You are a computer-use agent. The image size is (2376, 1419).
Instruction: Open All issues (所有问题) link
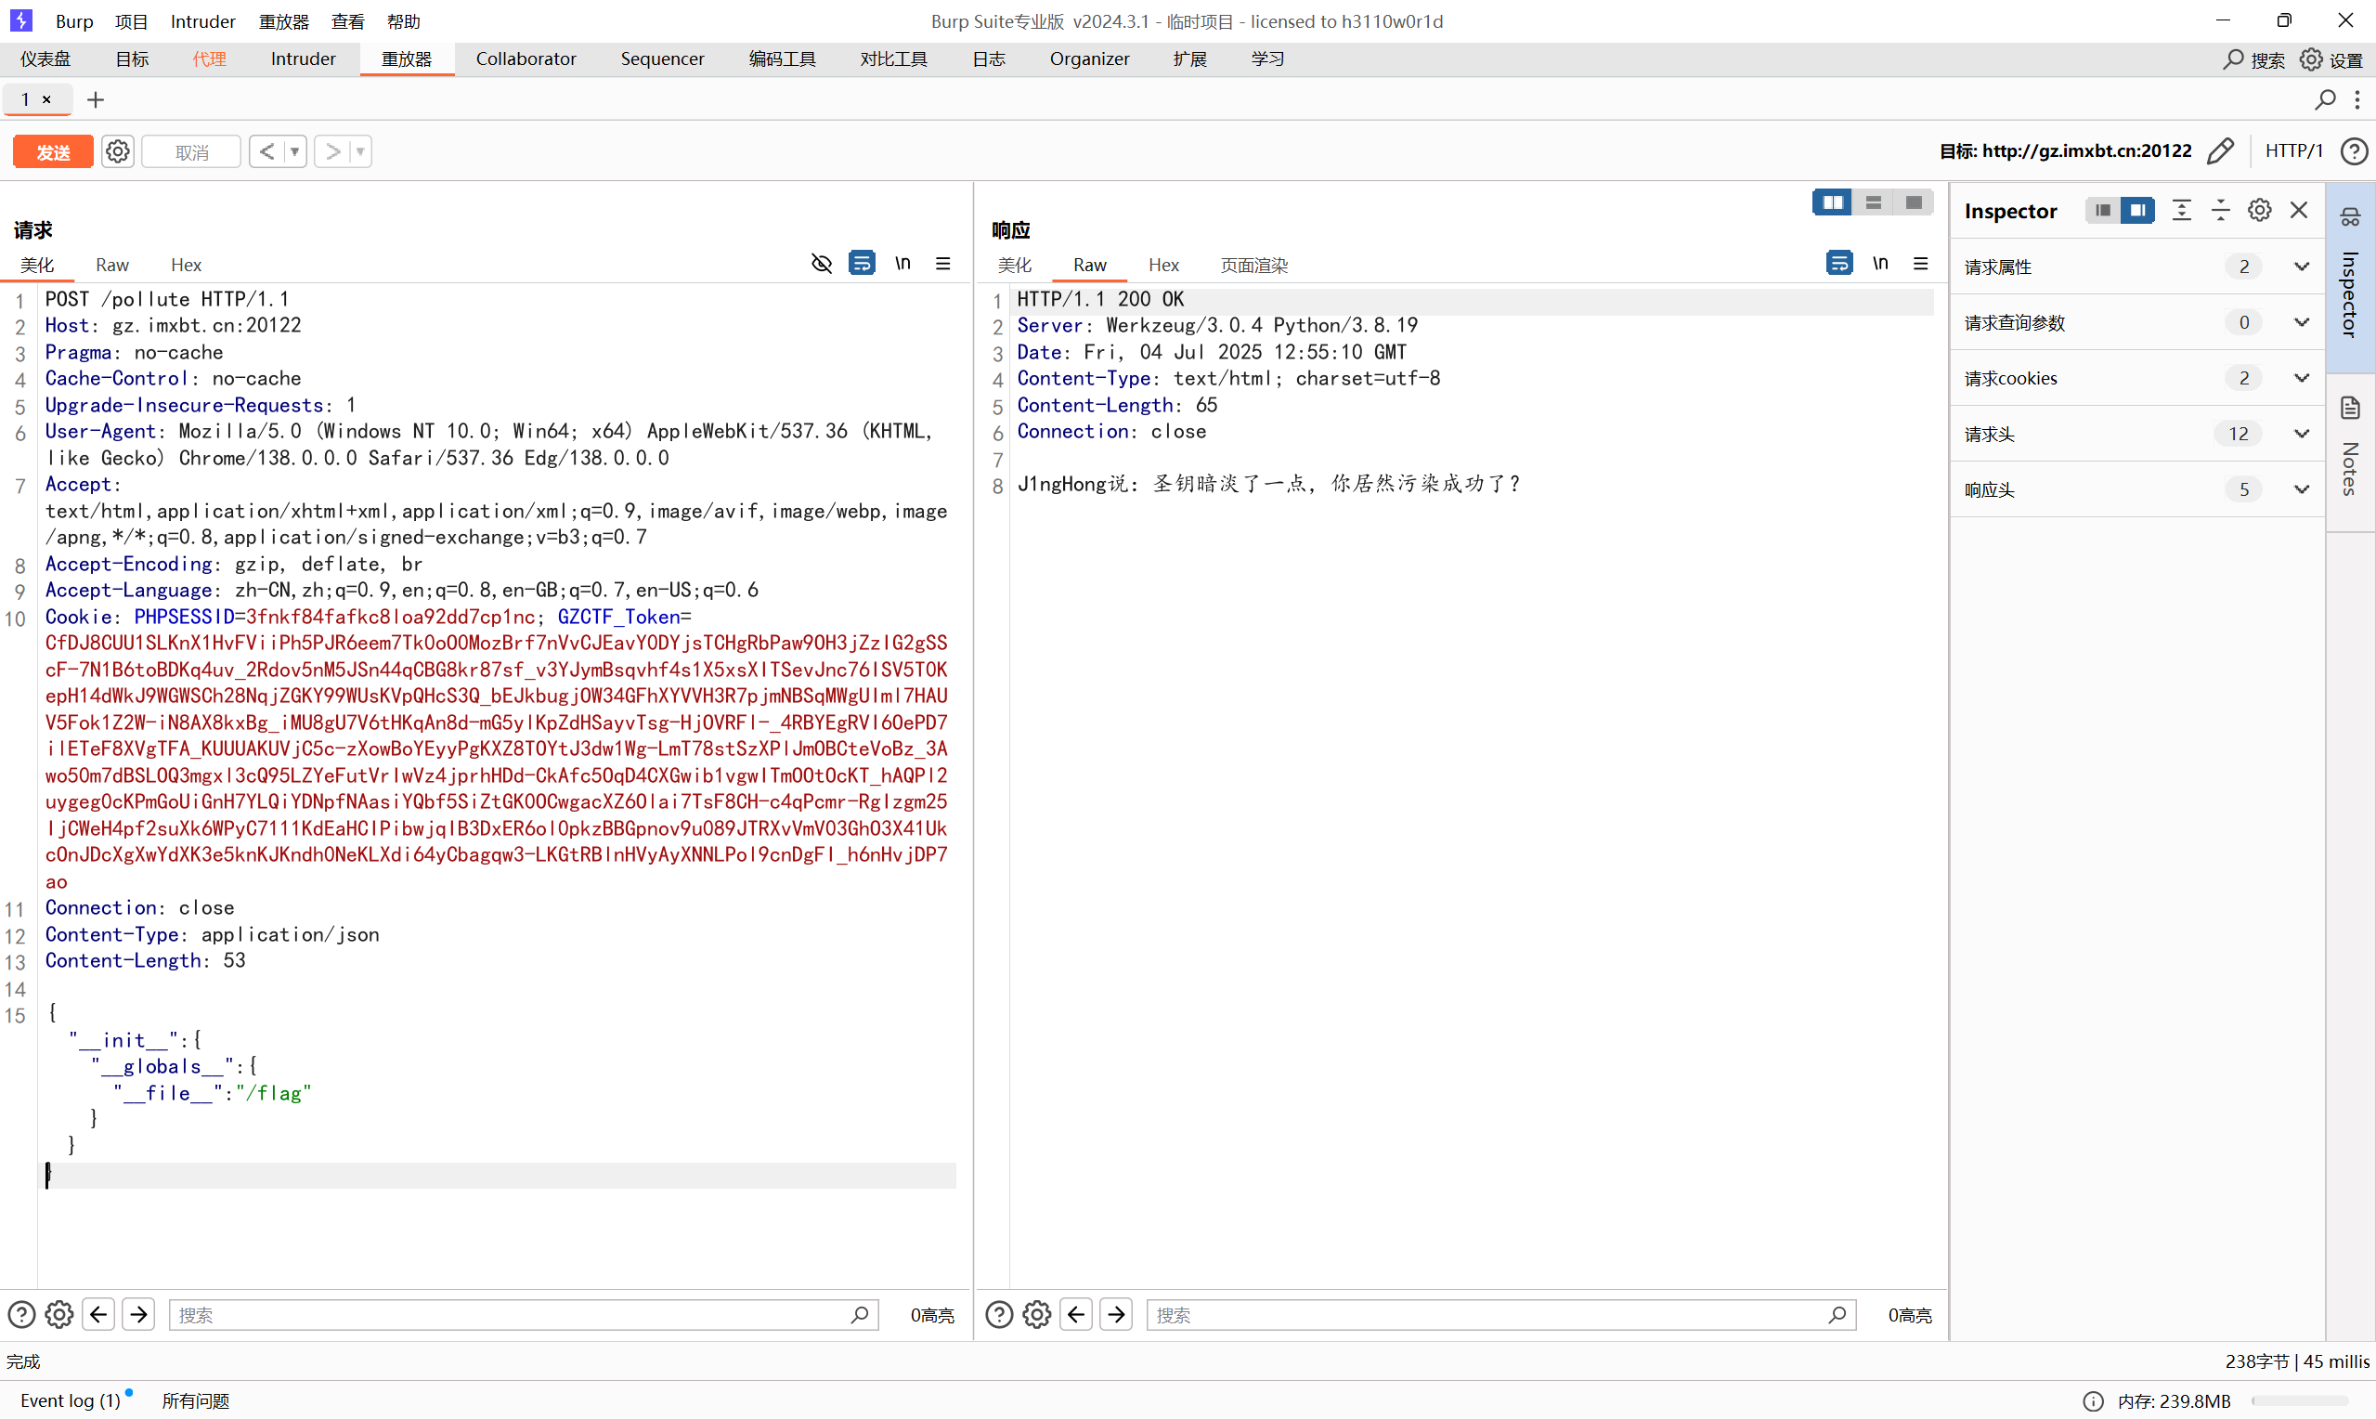click(x=195, y=1399)
